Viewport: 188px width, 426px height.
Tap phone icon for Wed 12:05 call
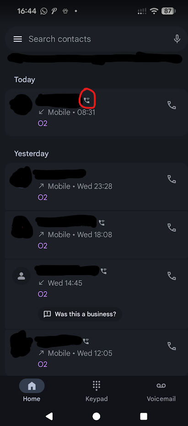[x=172, y=346]
